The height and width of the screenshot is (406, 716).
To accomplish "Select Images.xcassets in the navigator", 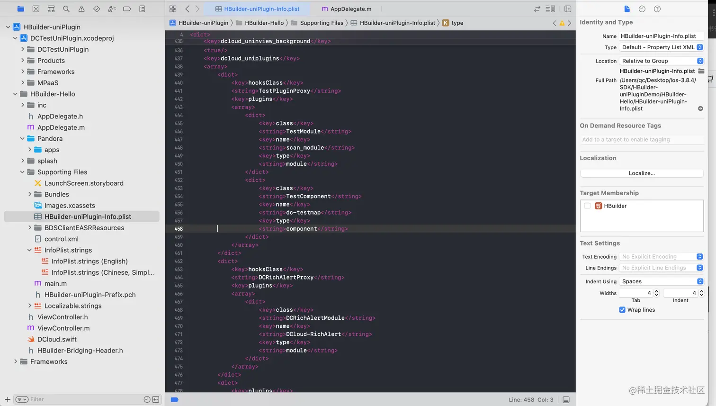I will click(70, 206).
